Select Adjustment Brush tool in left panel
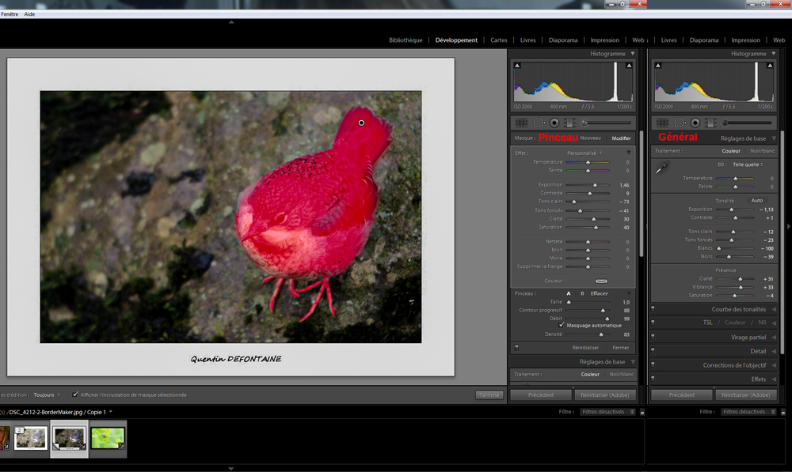The image size is (792, 472). [606, 123]
